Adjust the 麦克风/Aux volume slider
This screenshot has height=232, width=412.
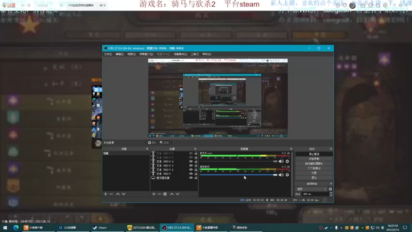238,161
